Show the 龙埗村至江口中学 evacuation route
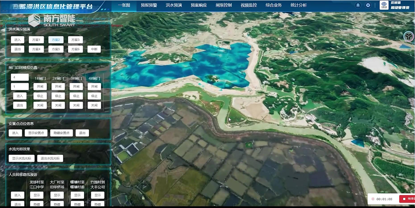Screen dimensions: 415x208 coord(37,195)
